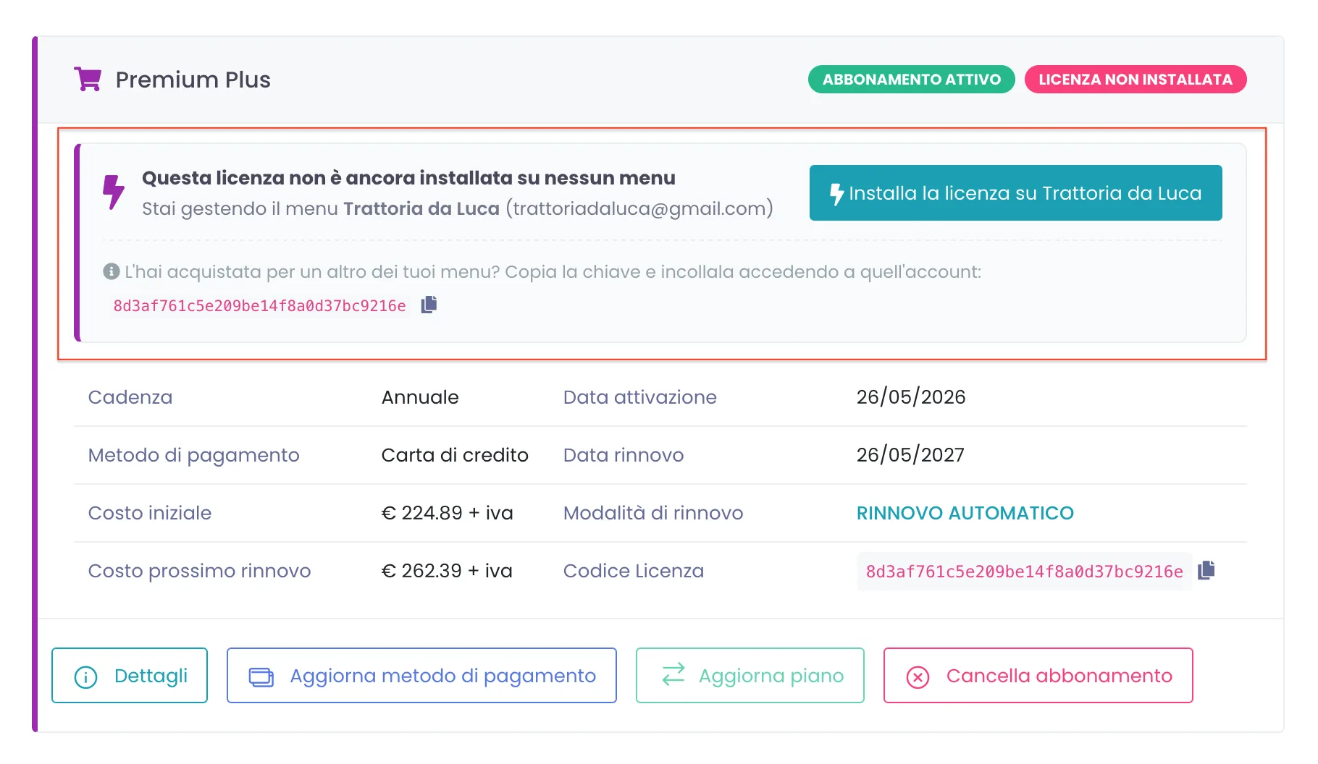Screen dimensions: 1318x764
Task: Click the heading "Questa licenza non è ancora installata"
Action: (x=408, y=178)
